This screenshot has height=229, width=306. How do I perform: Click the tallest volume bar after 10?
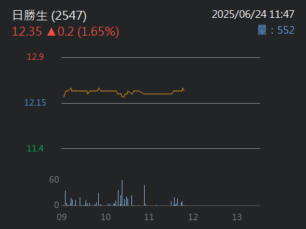pos(122,193)
